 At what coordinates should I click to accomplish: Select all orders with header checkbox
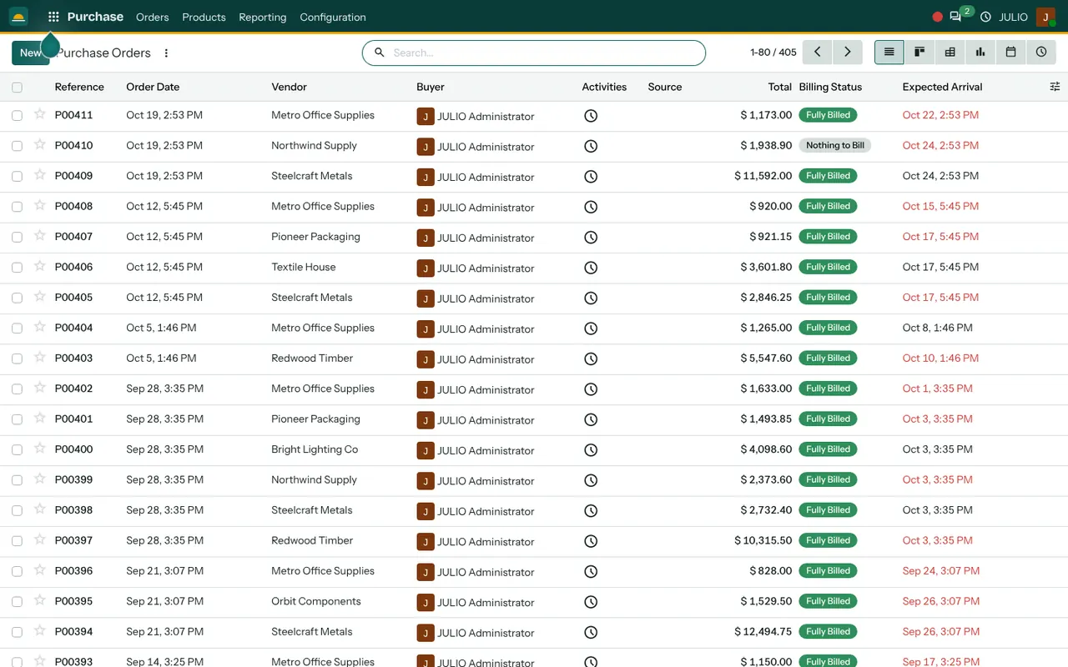pos(17,88)
